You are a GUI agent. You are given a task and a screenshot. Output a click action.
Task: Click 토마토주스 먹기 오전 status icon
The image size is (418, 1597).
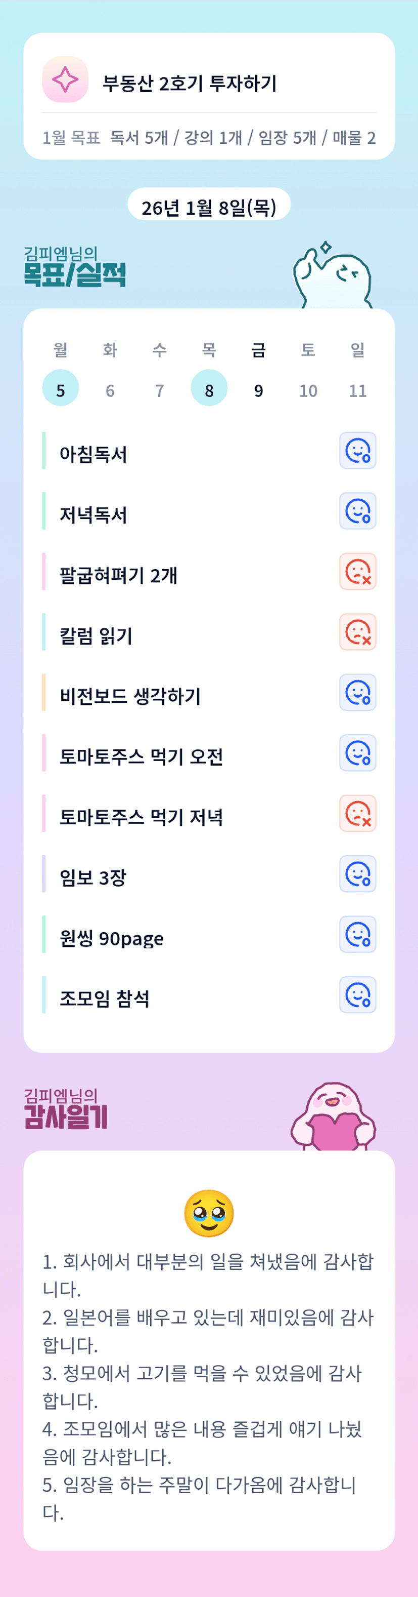click(357, 753)
